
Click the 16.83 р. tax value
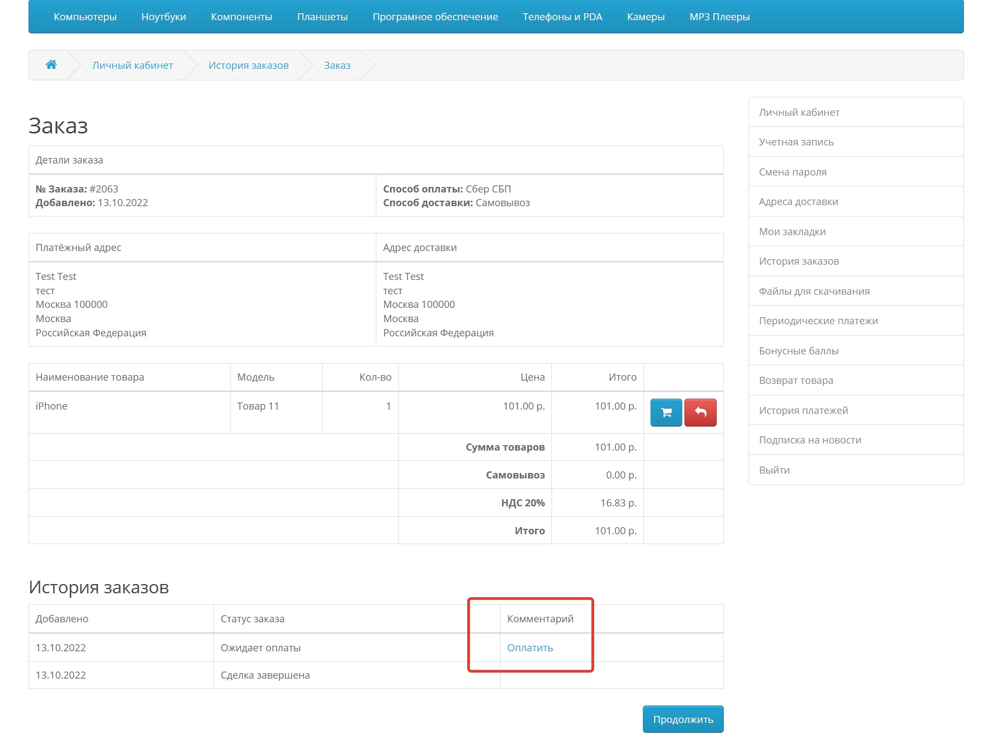[618, 503]
